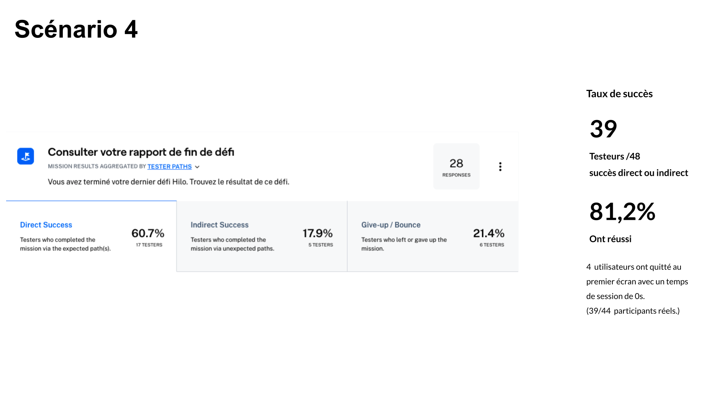Open the Give-up / Bounce tab
The image size is (723, 404).
point(390,225)
